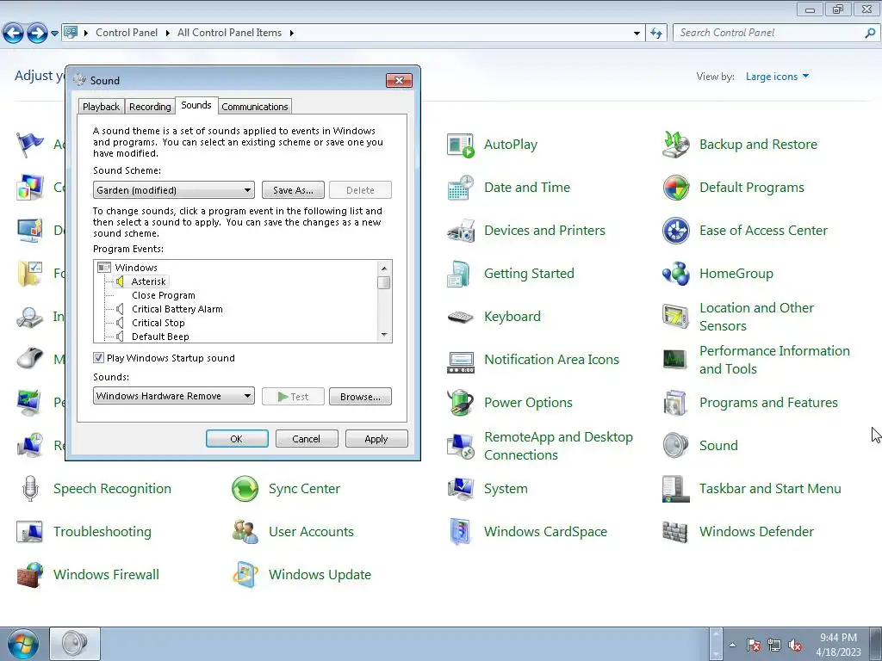The height and width of the screenshot is (661, 882).
Task: Select the Default Beep event
Action: (x=160, y=337)
